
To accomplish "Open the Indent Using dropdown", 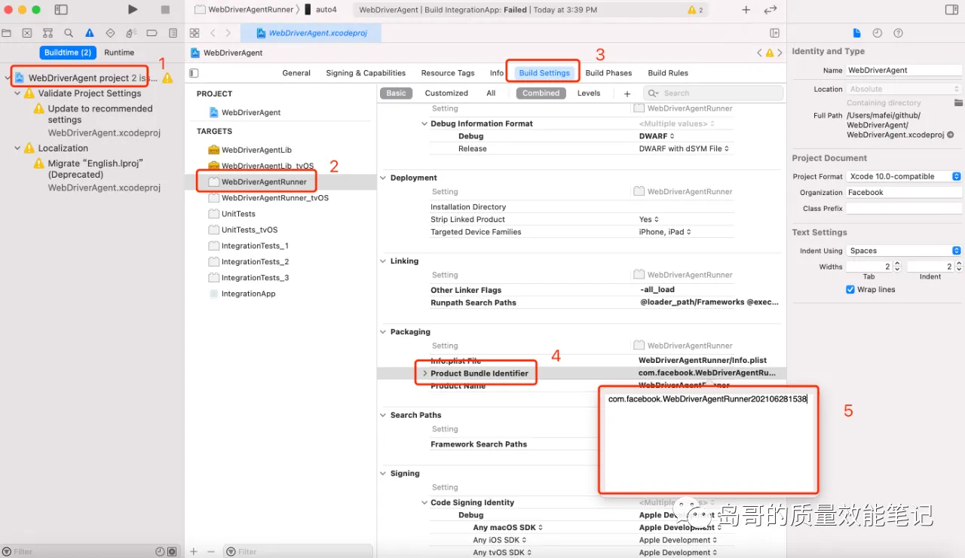I will 904,251.
